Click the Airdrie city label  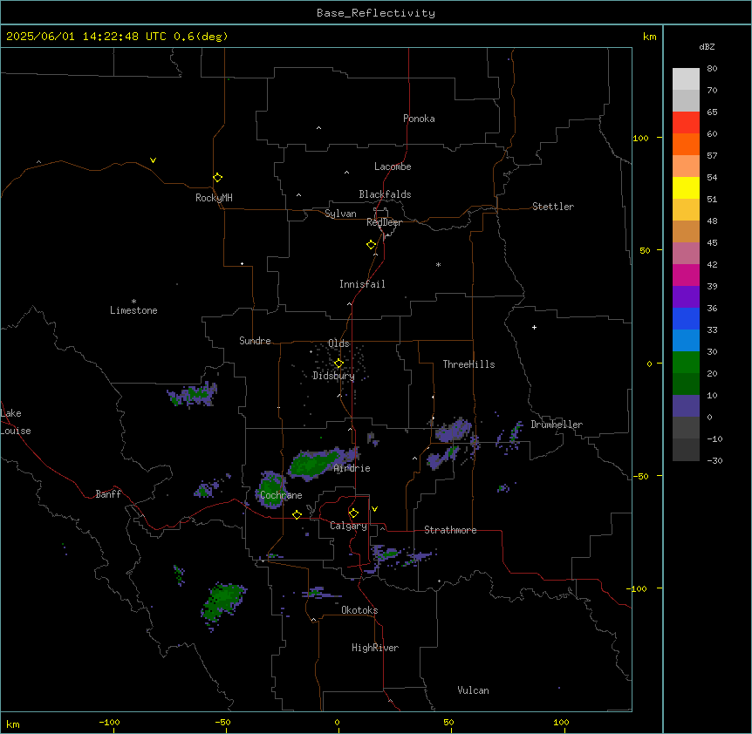pyautogui.click(x=352, y=468)
